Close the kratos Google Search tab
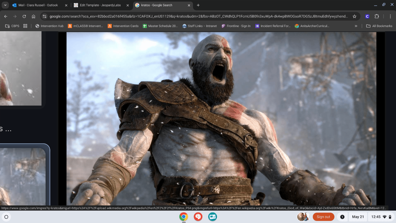396x223 pixels. click(189, 5)
